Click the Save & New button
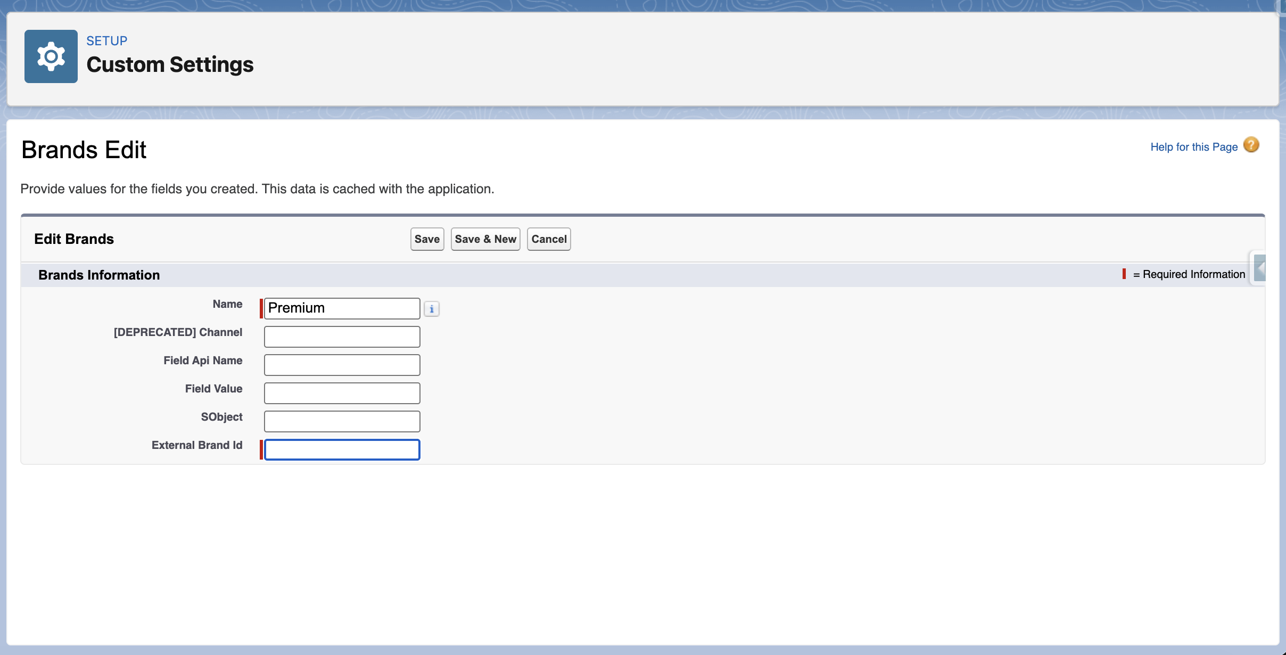Screen dimensions: 1286x655 [485, 239]
